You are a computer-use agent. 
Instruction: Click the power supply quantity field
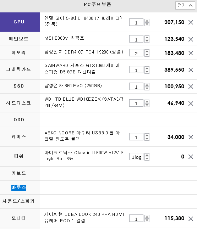136,157
